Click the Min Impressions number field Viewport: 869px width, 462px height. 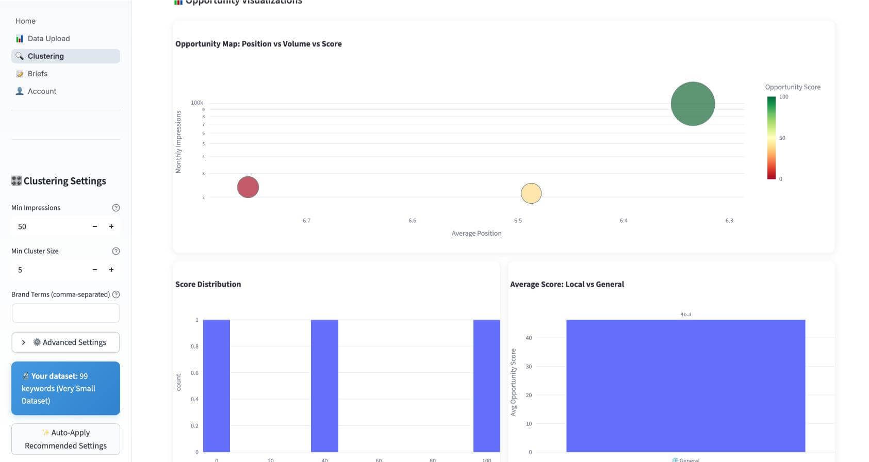point(49,226)
